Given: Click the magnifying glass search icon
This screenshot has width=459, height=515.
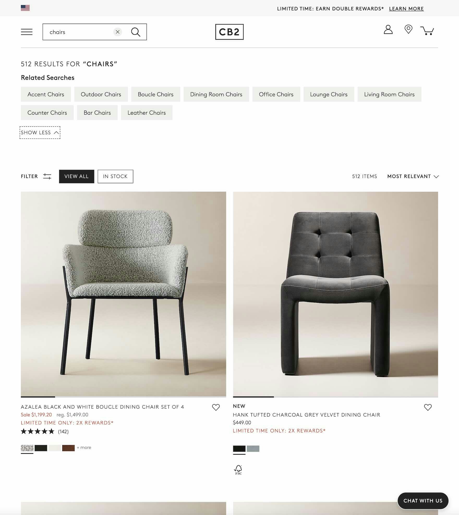Looking at the screenshot, I should [x=136, y=32].
